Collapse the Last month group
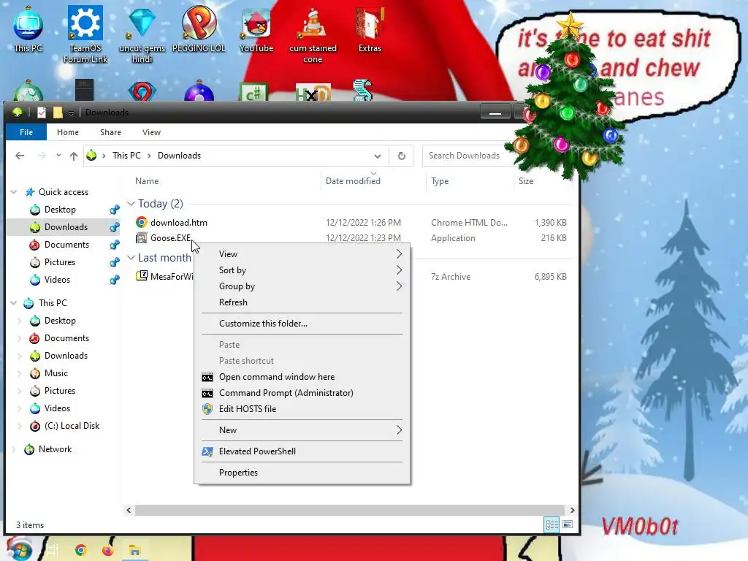Viewport: 748px width, 561px height. 131,258
